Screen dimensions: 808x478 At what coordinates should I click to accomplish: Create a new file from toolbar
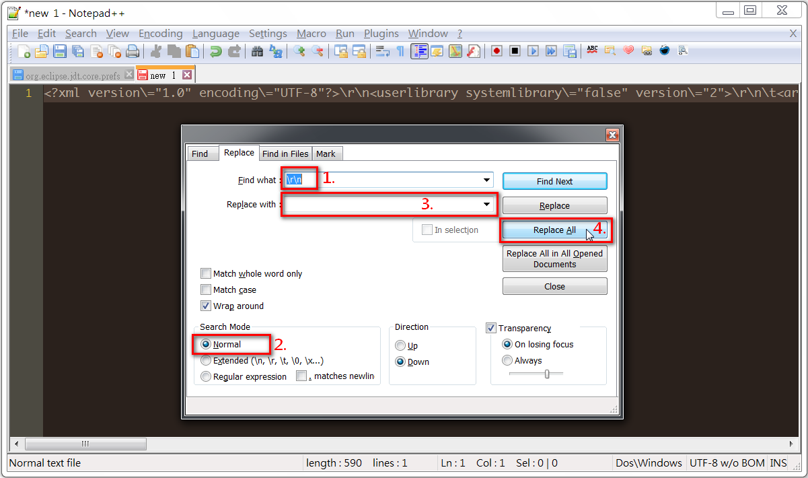pos(24,51)
